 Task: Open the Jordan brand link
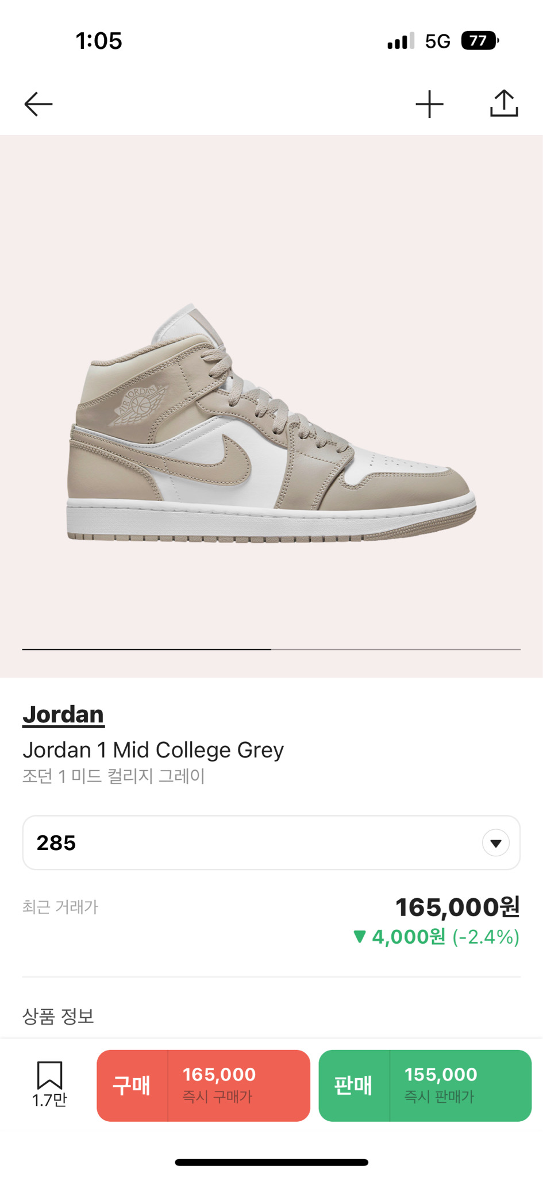coord(63,714)
